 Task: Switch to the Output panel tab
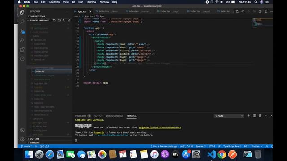(98, 116)
